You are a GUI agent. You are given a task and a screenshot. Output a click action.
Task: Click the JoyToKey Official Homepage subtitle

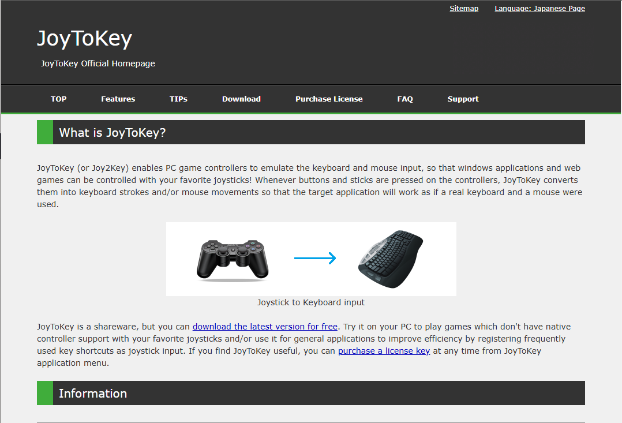pyautogui.click(x=98, y=63)
